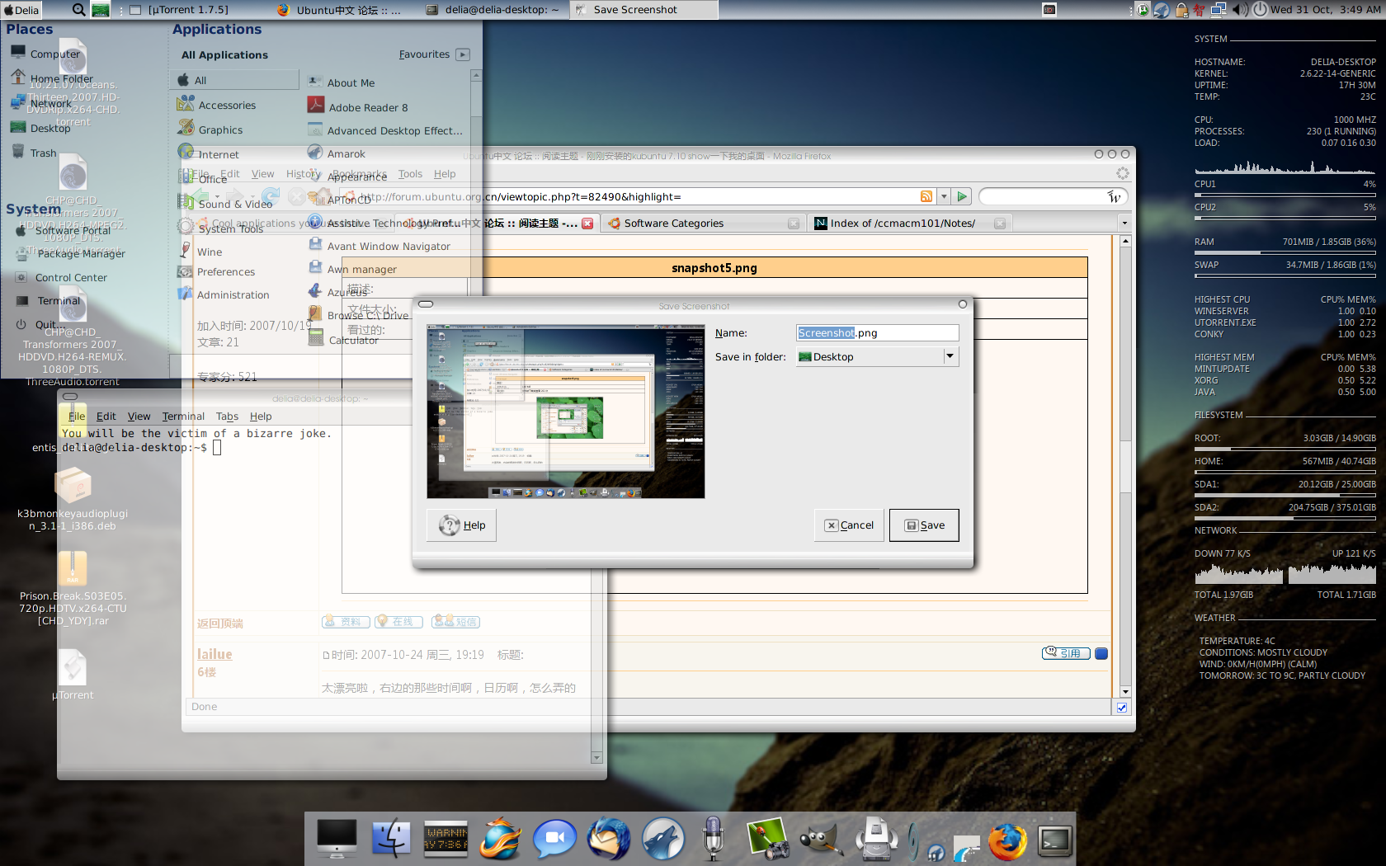Screen dimensions: 1386x866
Task: Switch to delia@delia-desktop taskbar window
Action: coord(493,10)
